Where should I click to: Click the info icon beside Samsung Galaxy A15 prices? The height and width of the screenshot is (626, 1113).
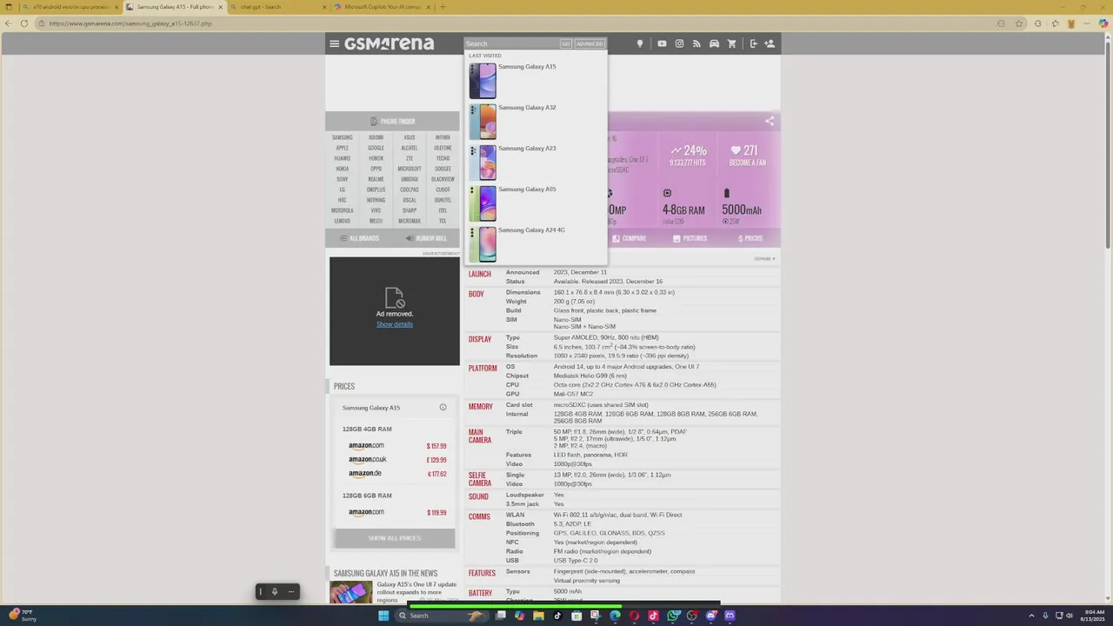[x=443, y=407]
